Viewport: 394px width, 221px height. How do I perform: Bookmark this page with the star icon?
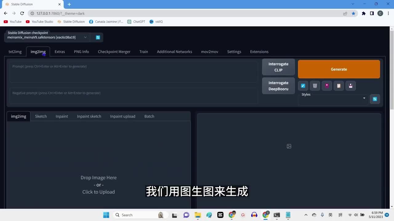(353, 14)
